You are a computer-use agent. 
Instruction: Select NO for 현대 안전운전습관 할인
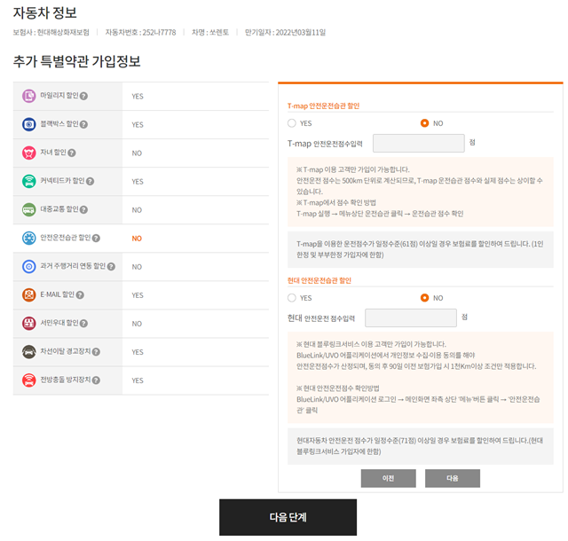pos(424,298)
